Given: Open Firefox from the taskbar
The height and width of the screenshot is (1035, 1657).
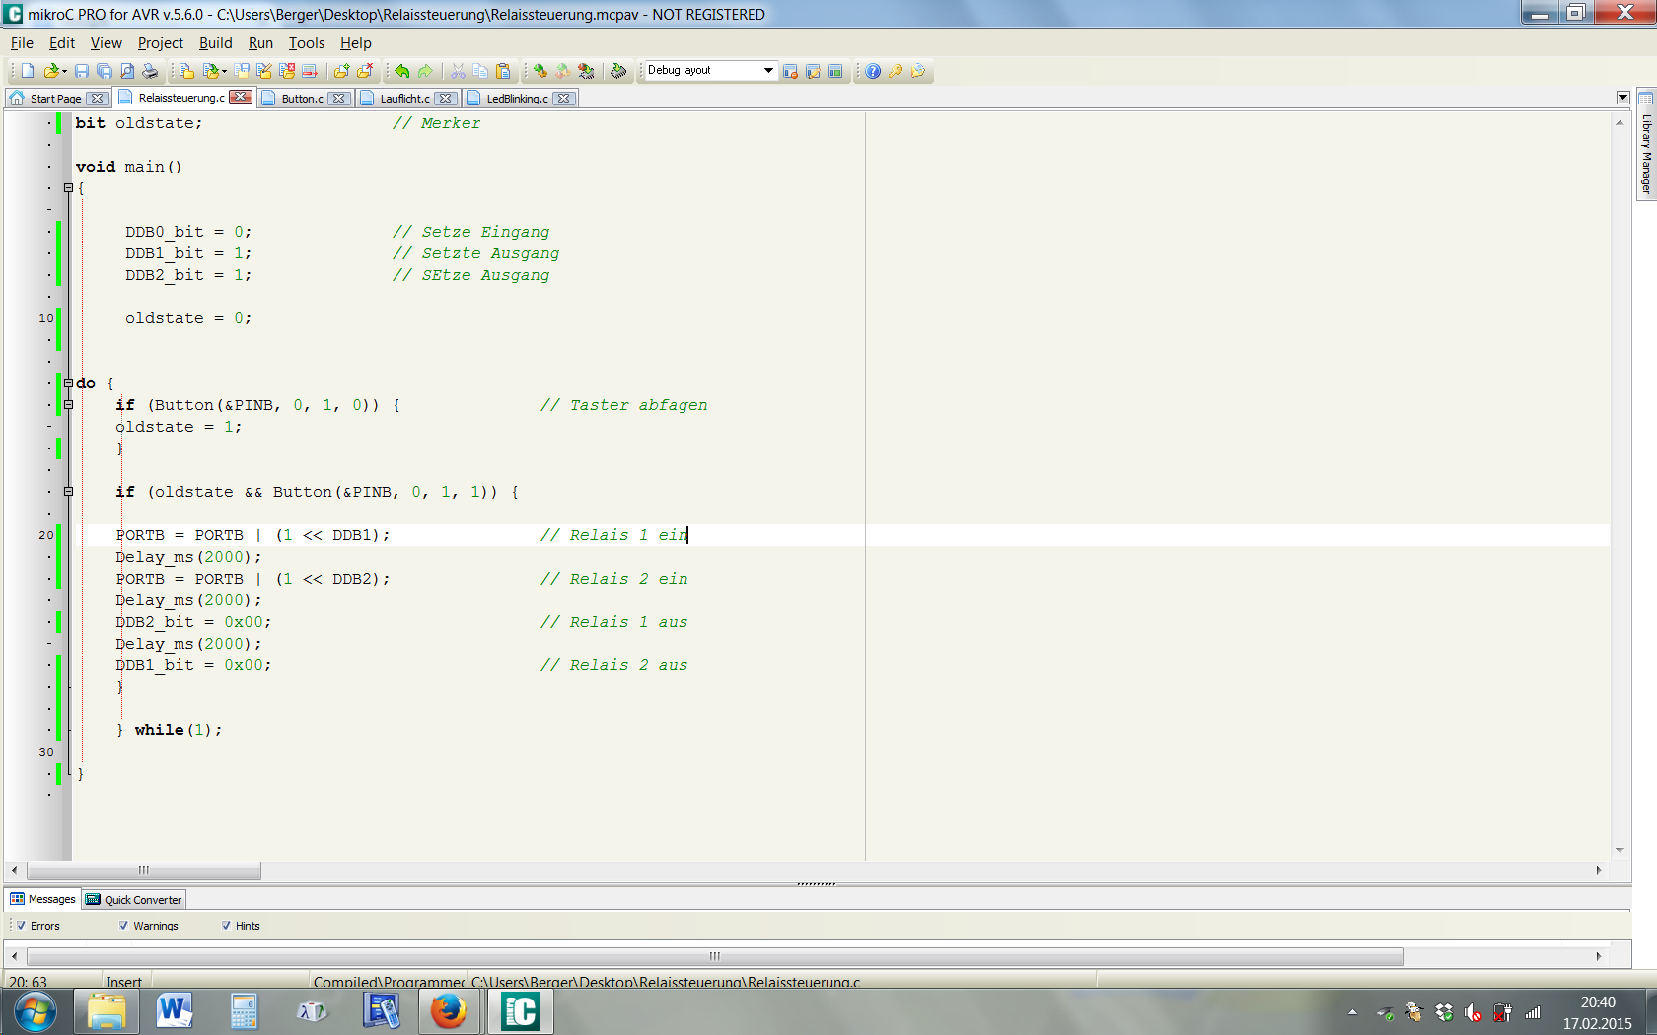Looking at the screenshot, I should coord(448,1011).
